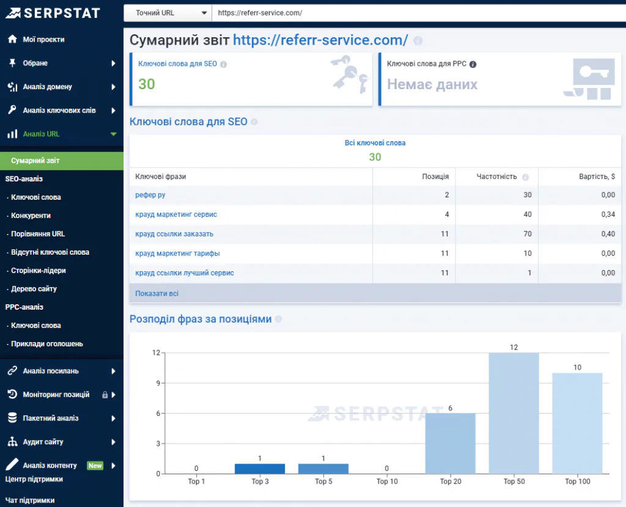Viewport: 626px width, 507px height.
Task: Open the keyword крауд маркетинг тарифы
Action: [x=177, y=253]
